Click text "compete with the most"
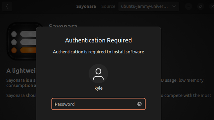The image size is (214, 120). click(x=186, y=96)
